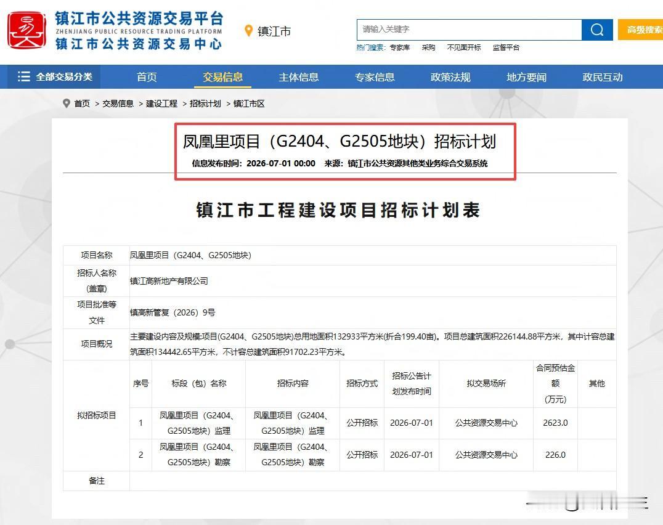
Task: Click contract amount 2623.0
Action: [555, 423]
